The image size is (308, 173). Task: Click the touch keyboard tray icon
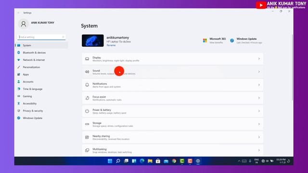coord(244,161)
